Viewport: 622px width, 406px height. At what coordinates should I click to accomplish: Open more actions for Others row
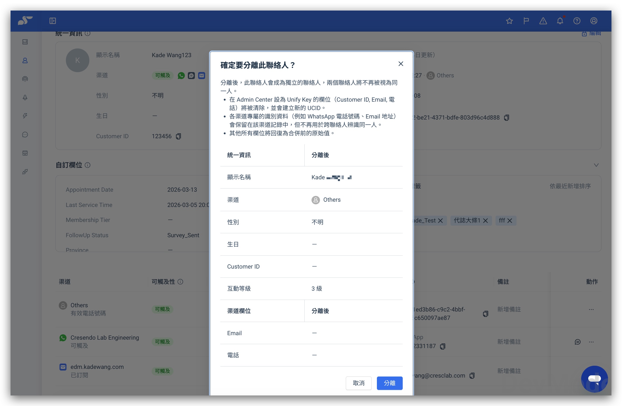(591, 309)
